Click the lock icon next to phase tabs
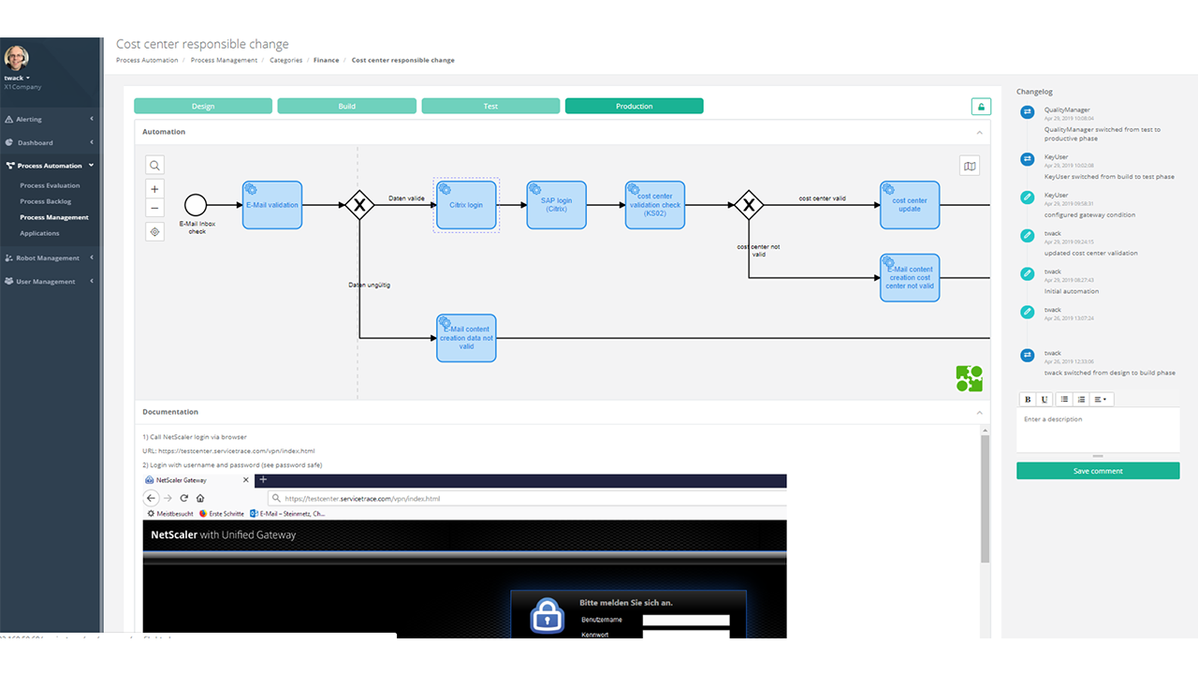This screenshot has height=674, width=1198. click(980, 106)
